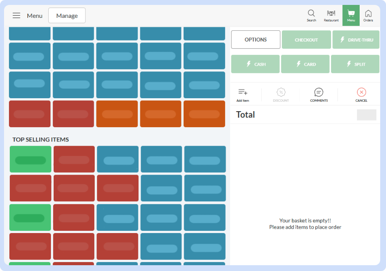The image size is (386, 271).
Task: Select first green tile under Top Selling Items
Action: click(30, 159)
